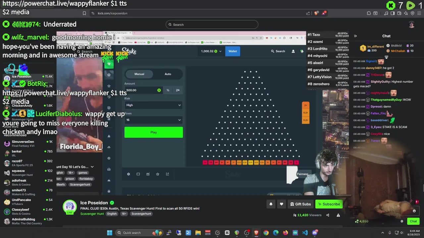Show hidden system tray icons

[x=383, y=233]
